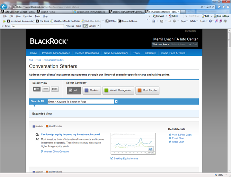
Task: Toggle the Wealth Management category filter
Action: tap(118, 90)
